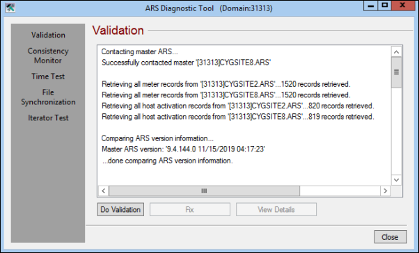Image resolution: width=419 pixels, height=253 pixels.
Task: Maximize the ARS Diagnostic Tool window
Action: (x=384, y=6)
